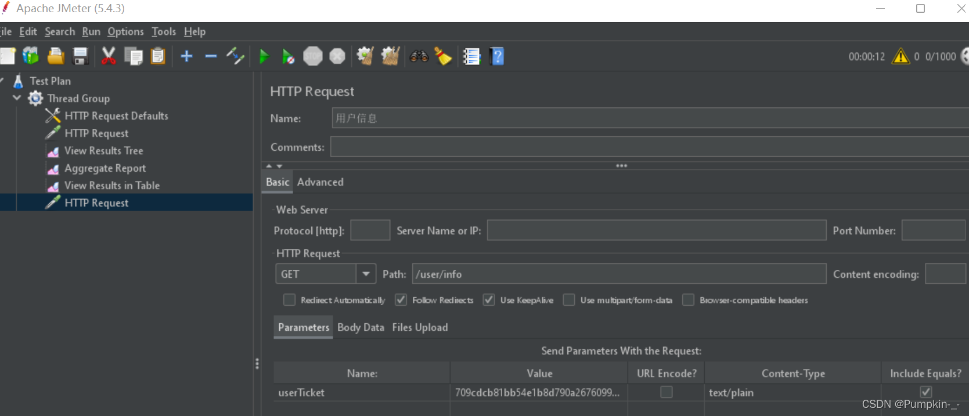Open the Edit menu

click(28, 31)
